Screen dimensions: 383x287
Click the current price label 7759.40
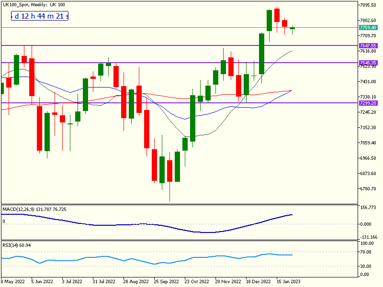click(368, 28)
